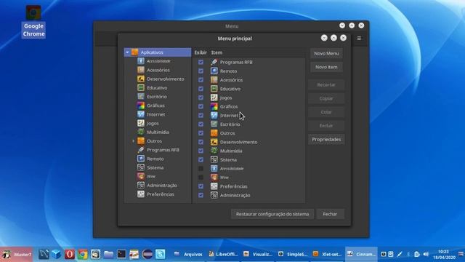This screenshot has width=465, height=262.
Task: Open the file manager folder launcher in taskbar
Action: click(x=108, y=254)
